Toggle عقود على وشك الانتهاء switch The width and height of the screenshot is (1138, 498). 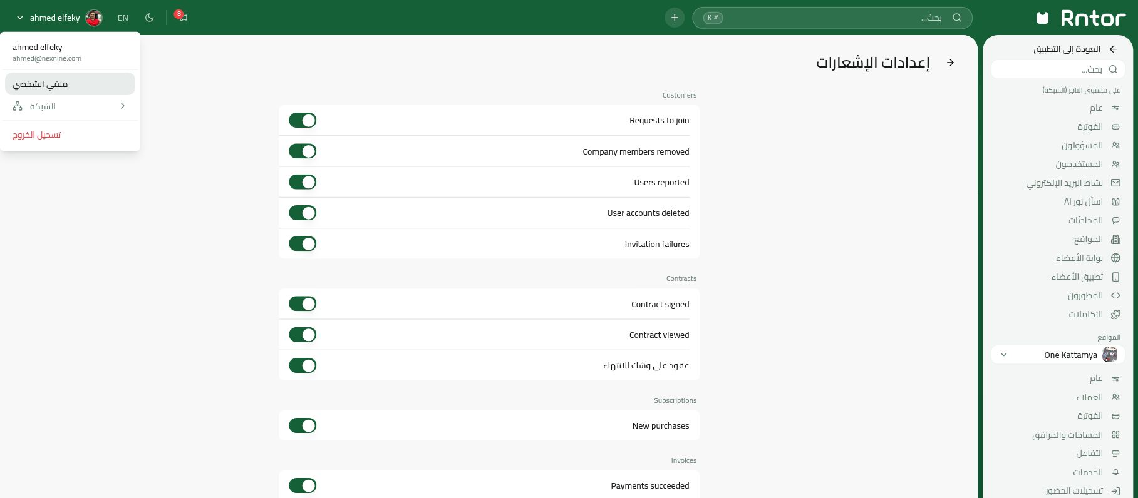[x=303, y=365]
